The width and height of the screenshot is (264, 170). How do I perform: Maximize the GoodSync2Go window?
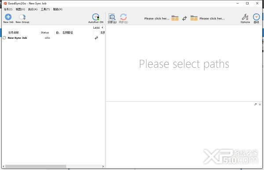point(247,4)
